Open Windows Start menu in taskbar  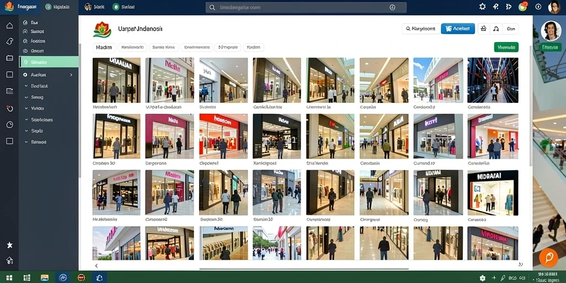[x=9, y=277]
